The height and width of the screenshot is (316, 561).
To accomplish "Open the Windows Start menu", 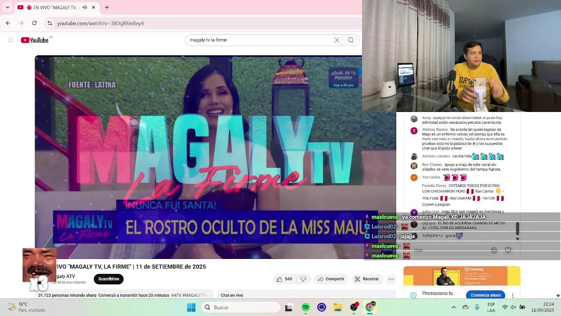I will [192, 308].
